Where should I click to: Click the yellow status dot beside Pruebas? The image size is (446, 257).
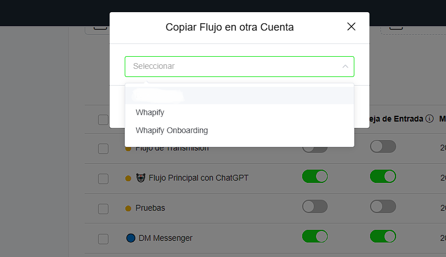(x=128, y=208)
